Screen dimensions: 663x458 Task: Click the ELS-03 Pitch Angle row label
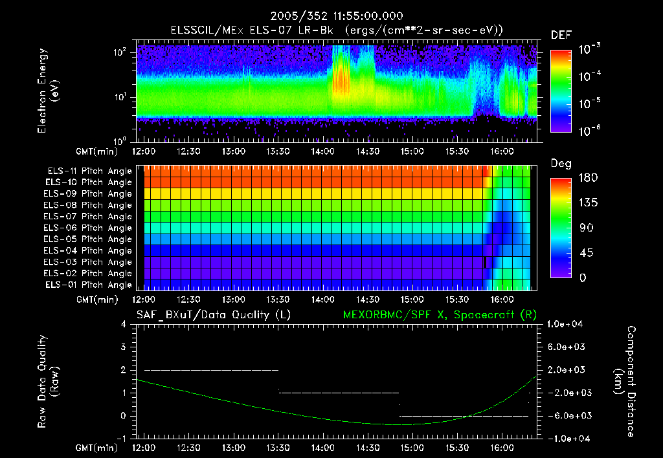coord(88,262)
